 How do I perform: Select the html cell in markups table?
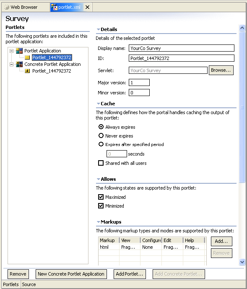(x=109, y=247)
